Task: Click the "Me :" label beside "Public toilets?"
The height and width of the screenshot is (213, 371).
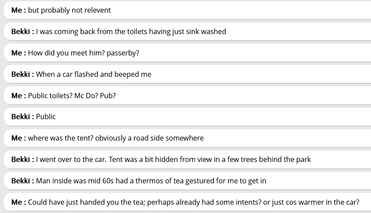Action: (18, 96)
